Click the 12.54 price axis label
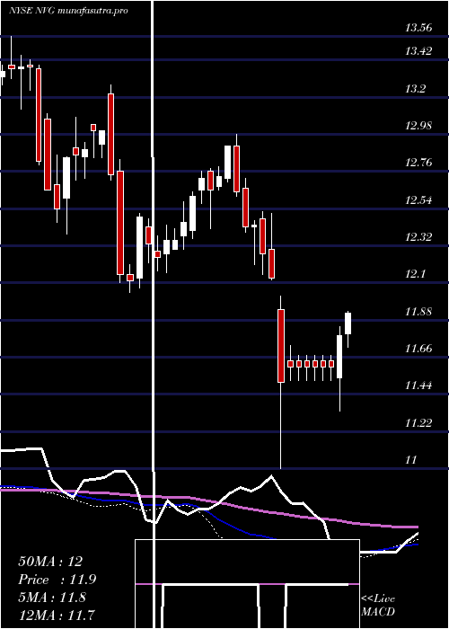Image resolution: width=449 pixels, height=629 pixels. click(418, 199)
